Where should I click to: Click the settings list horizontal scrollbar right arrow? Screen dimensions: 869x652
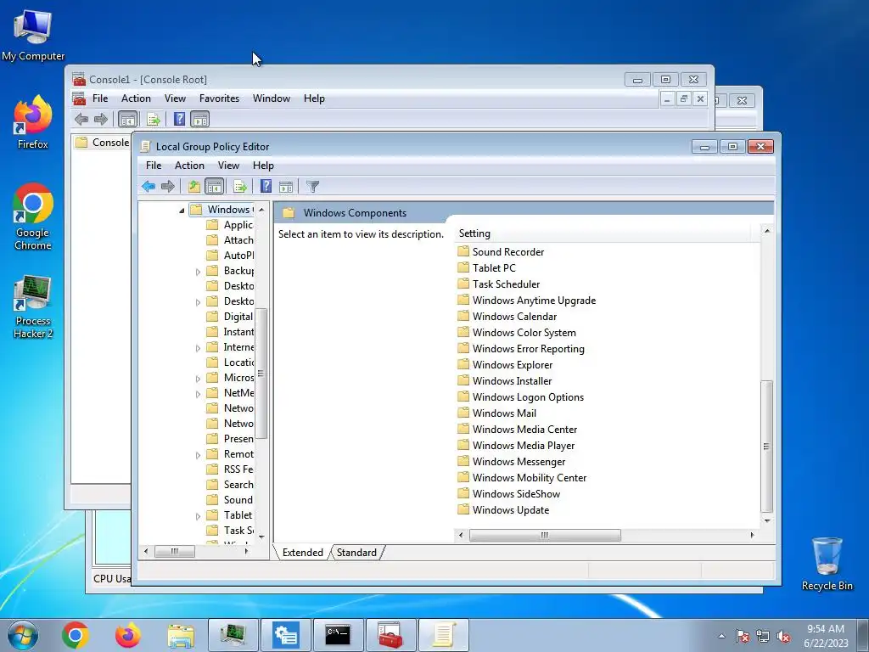[x=752, y=535]
